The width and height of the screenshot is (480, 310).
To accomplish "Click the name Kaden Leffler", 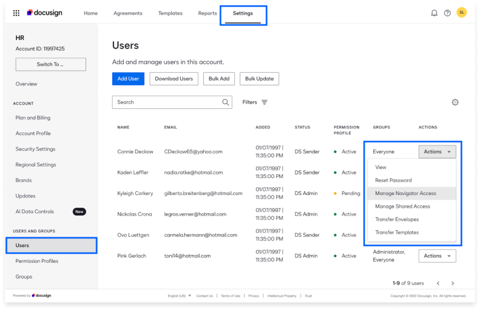I will (132, 173).
